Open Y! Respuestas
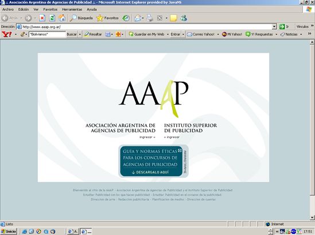This screenshot has height=235, width=315. (259, 34)
